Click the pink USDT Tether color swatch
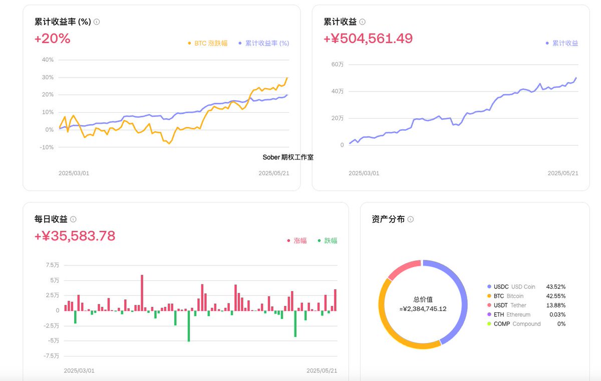 click(490, 305)
